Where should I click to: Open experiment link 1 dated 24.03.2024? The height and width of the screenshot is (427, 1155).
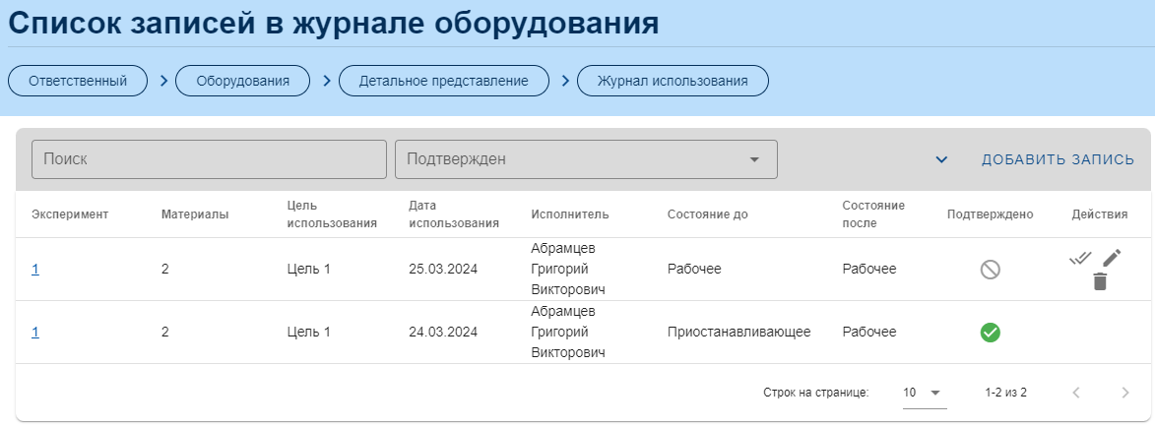tap(35, 333)
